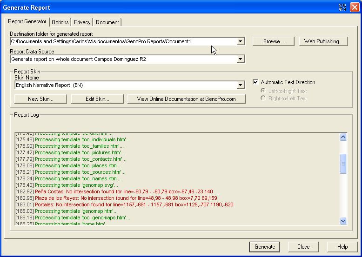The width and height of the screenshot is (362, 257).
Task: Select the Report Generator tab
Action: (27, 22)
